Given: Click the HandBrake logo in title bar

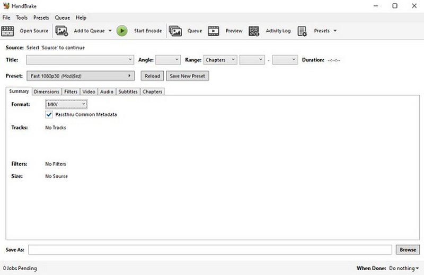Looking at the screenshot, I should point(6,6).
